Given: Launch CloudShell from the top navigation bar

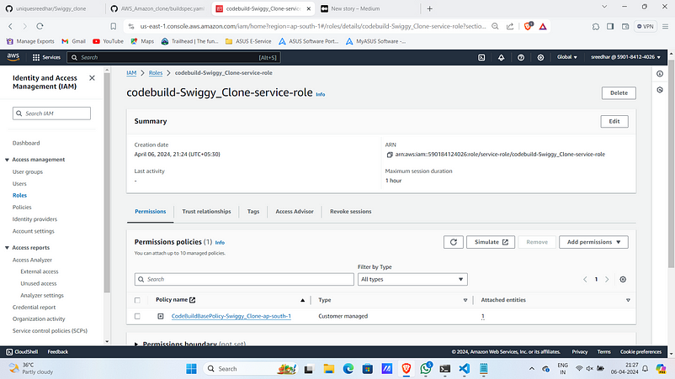Looking at the screenshot, I should [x=481, y=57].
